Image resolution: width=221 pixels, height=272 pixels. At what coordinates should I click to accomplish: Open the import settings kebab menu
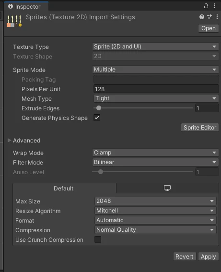(217, 17)
